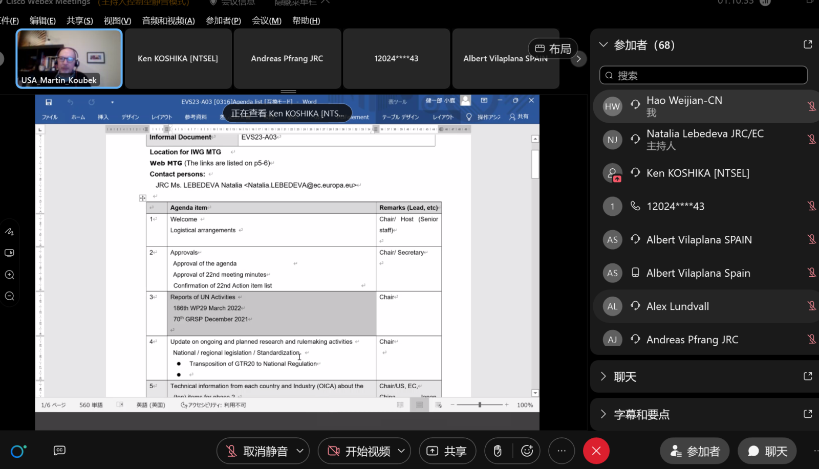Open the more options ellipsis button
Image resolution: width=819 pixels, height=469 pixels.
tap(562, 451)
